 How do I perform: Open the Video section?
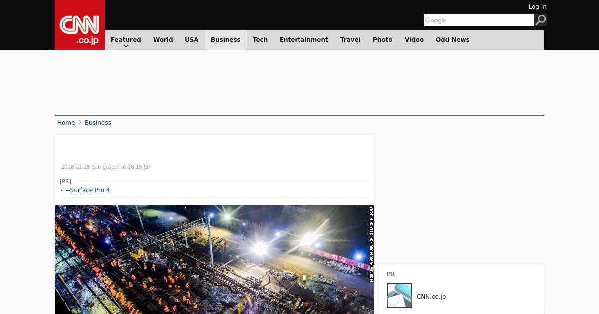click(x=414, y=40)
